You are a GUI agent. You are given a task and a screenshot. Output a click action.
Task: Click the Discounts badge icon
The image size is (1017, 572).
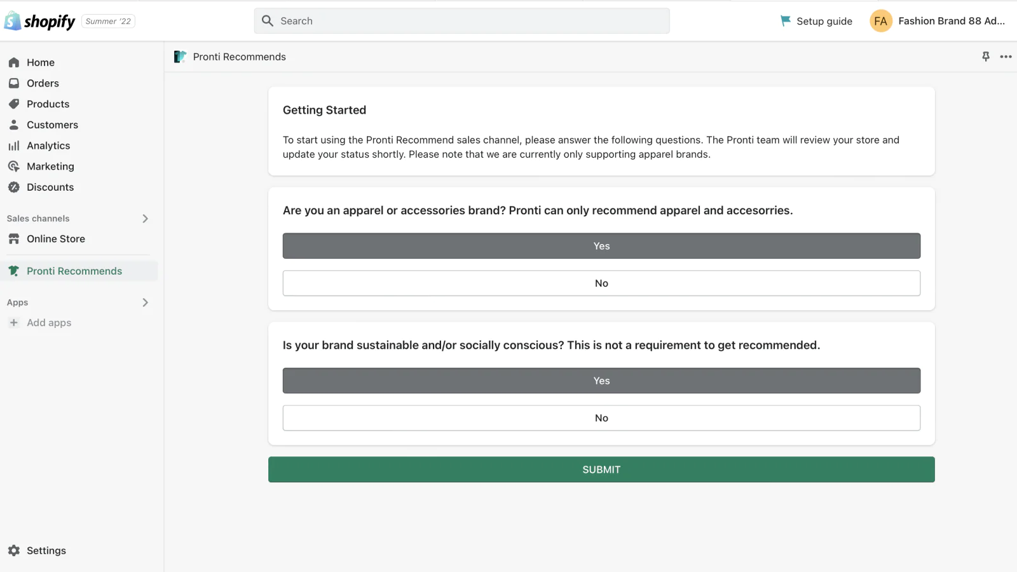(x=14, y=187)
